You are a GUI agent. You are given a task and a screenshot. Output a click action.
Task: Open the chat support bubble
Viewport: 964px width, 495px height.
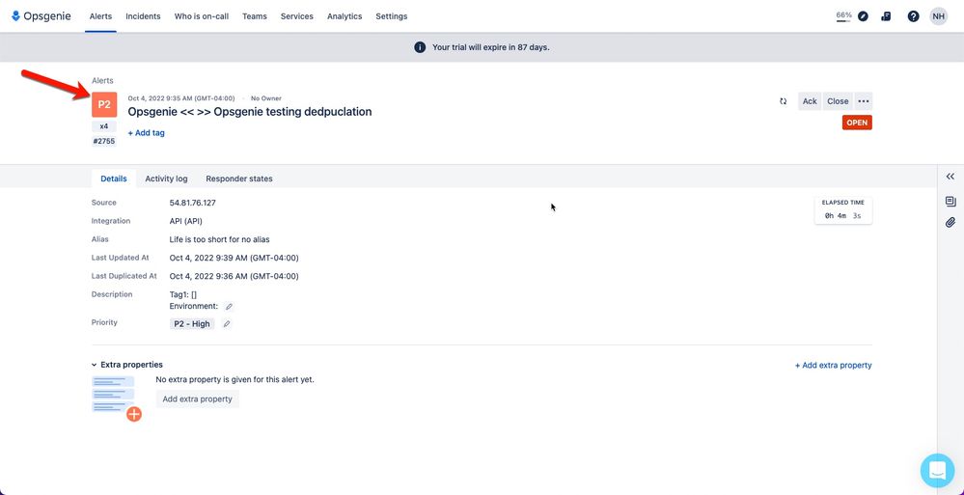tap(937, 471)
